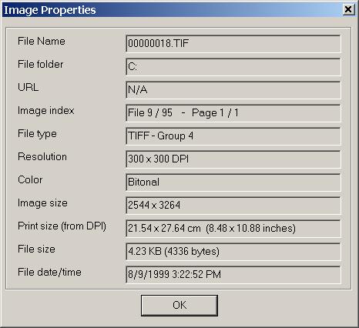Click the Resolution label text

[x=42, y=157]
